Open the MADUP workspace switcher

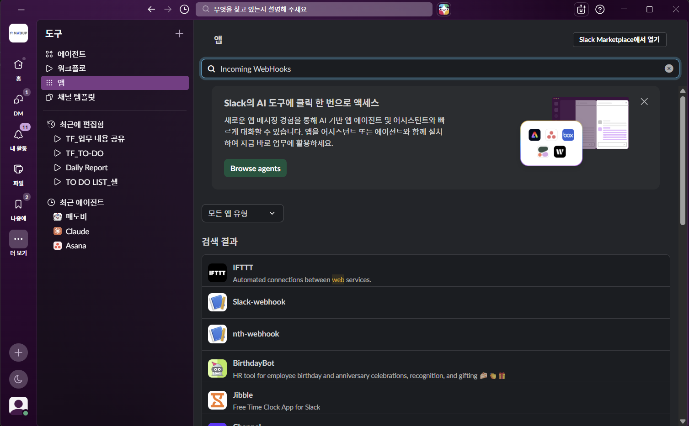(18, 33)
